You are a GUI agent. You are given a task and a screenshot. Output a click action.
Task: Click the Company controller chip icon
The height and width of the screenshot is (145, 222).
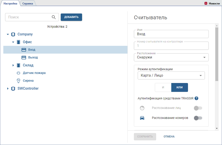tap(13, 34)
